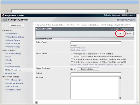Screen dimensions: 140x105
Task: Click the bullet icon beside Paper Settings
Action: pyautogui.click(x=6, y=34)
